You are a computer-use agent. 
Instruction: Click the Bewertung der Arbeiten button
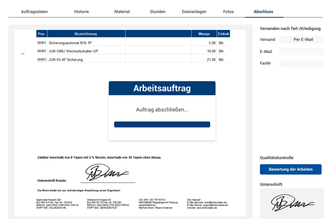pyautogui.click(x=291, y=169)
